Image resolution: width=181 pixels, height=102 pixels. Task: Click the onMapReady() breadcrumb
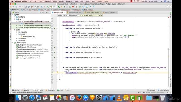pyautogui.click(x=74, y=15)
